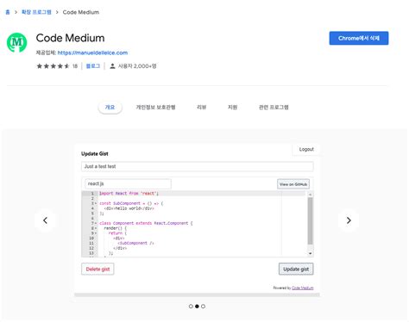Select the overview tab
This screenshot has height=322, width=409.
coord(110,108)
